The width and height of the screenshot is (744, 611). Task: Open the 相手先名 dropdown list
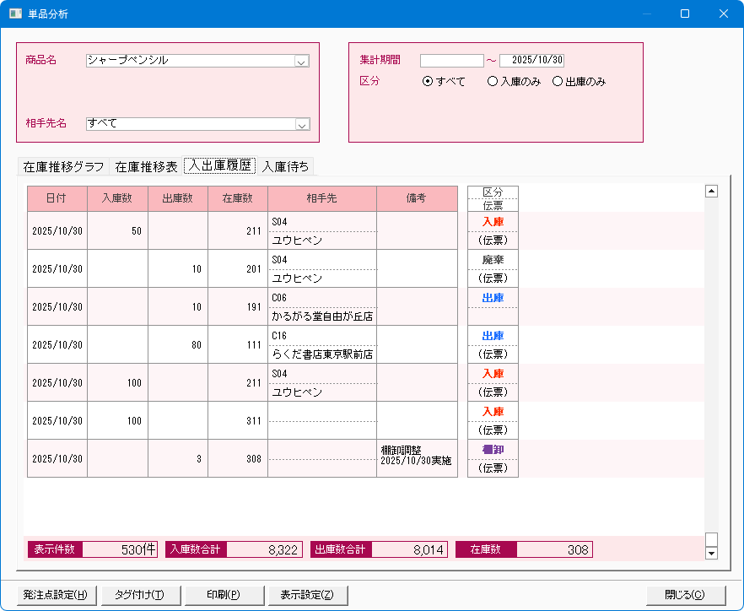click(301, 124)
